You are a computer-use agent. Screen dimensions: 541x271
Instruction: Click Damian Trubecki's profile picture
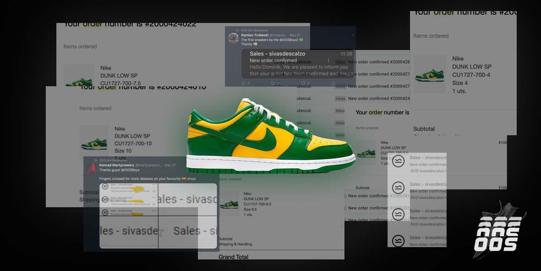234,38
